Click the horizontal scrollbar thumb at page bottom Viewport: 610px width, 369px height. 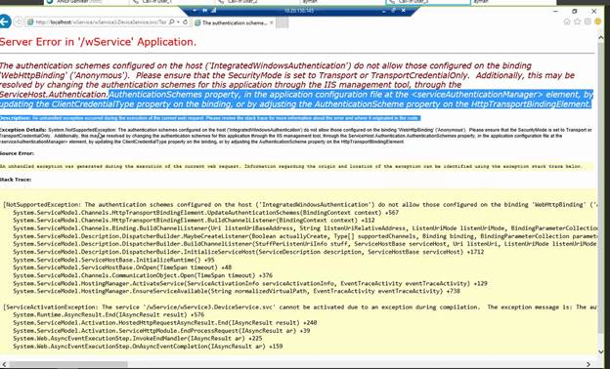(68, 364)
